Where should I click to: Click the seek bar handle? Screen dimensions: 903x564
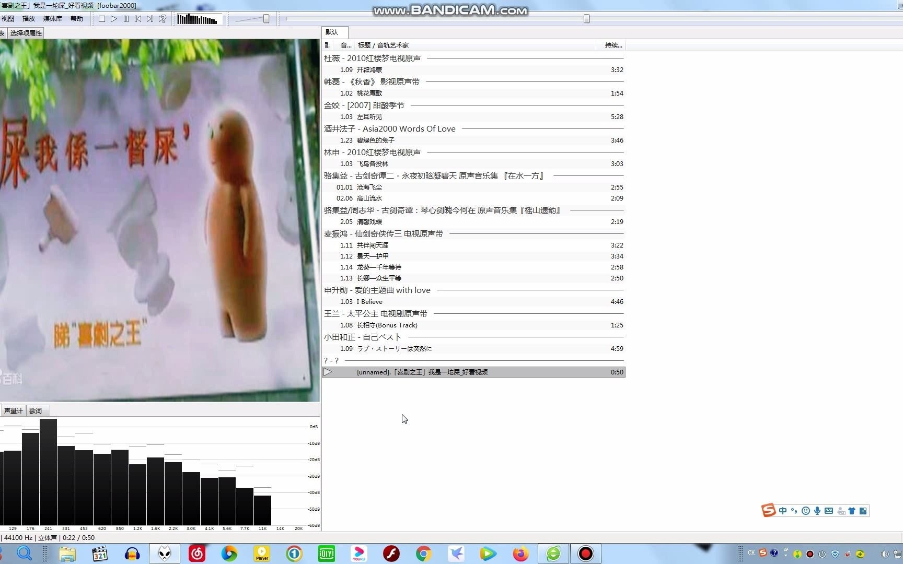587,19
